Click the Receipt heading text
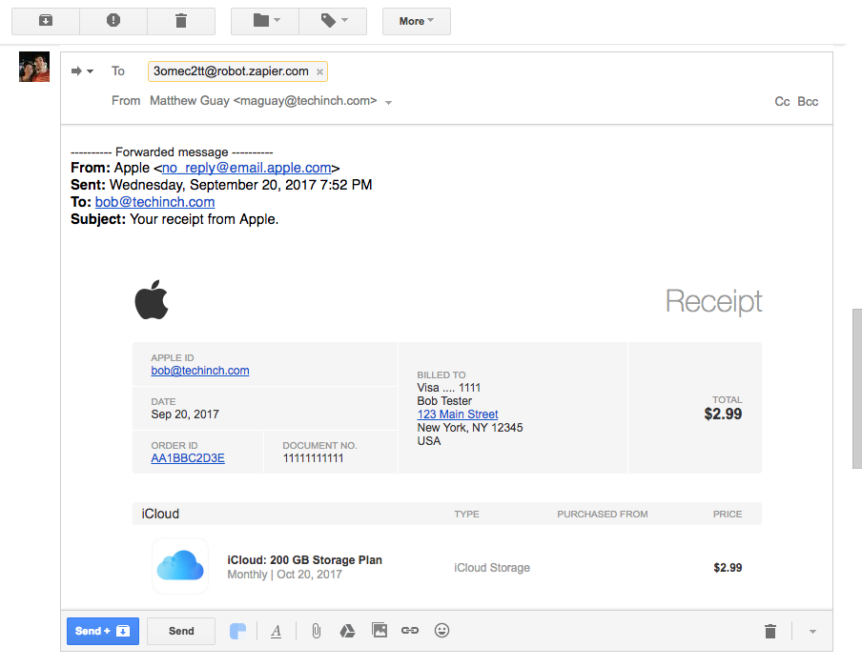Image resolution: width=862 pixels, height=667 pixels. point(713,301)
